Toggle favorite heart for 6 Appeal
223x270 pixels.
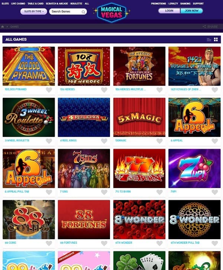pos(215,141)
